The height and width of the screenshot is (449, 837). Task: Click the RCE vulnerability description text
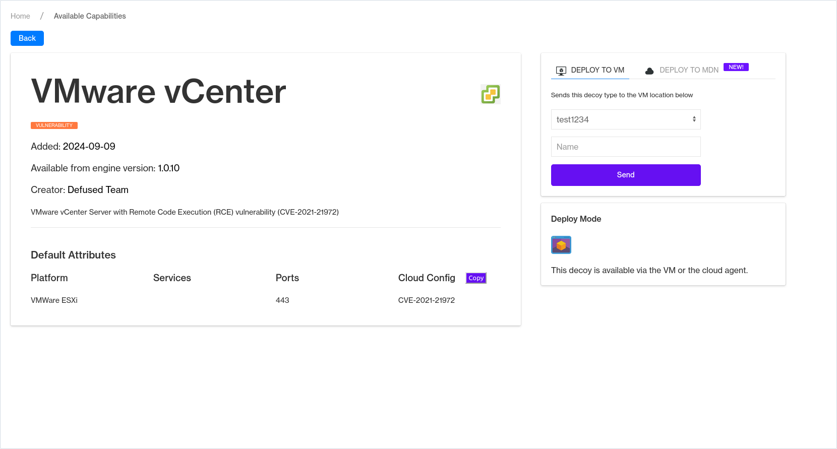click(185, 212)
